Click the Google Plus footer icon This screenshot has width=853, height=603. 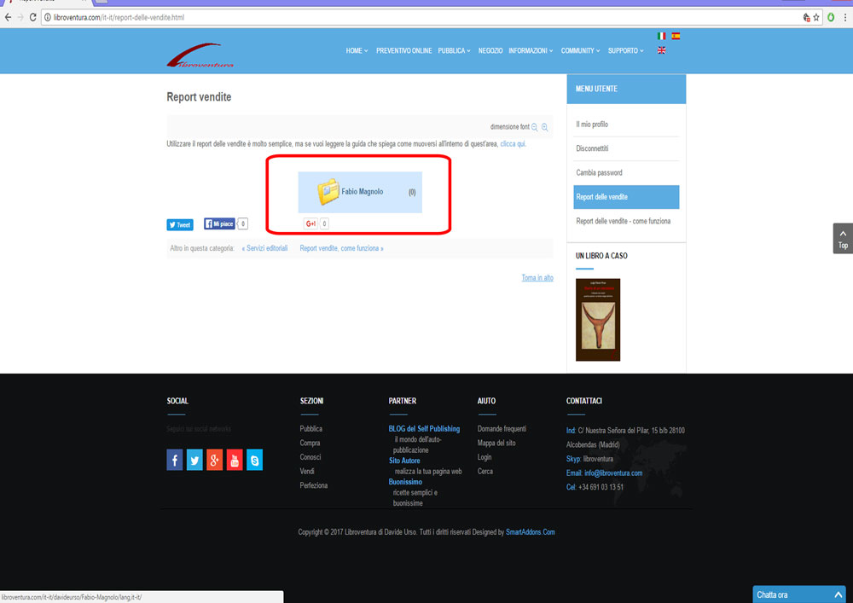click(x=214, y=461)
